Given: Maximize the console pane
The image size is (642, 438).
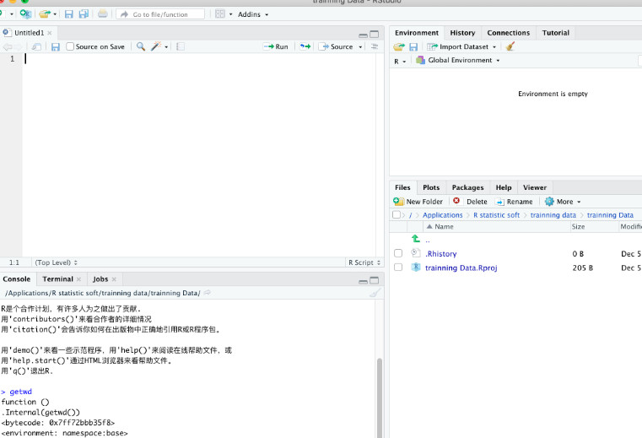Looking at the screenshot, I should click(x=375, y=280).
